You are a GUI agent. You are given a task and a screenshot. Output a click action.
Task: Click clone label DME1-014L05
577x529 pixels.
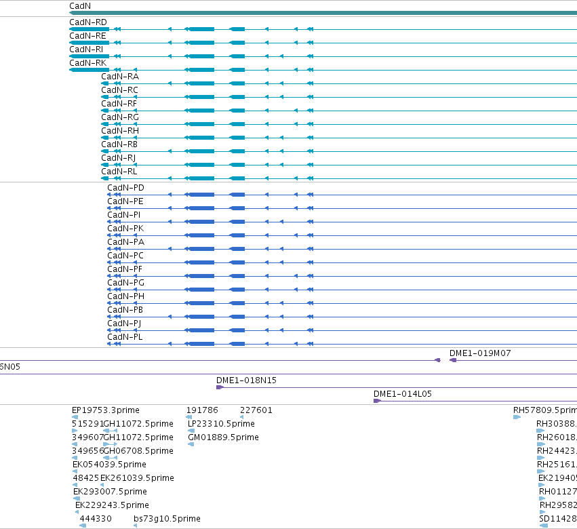(403, 394)
